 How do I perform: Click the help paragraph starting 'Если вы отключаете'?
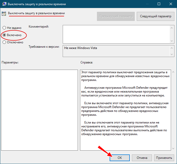[x=124, y=128]
